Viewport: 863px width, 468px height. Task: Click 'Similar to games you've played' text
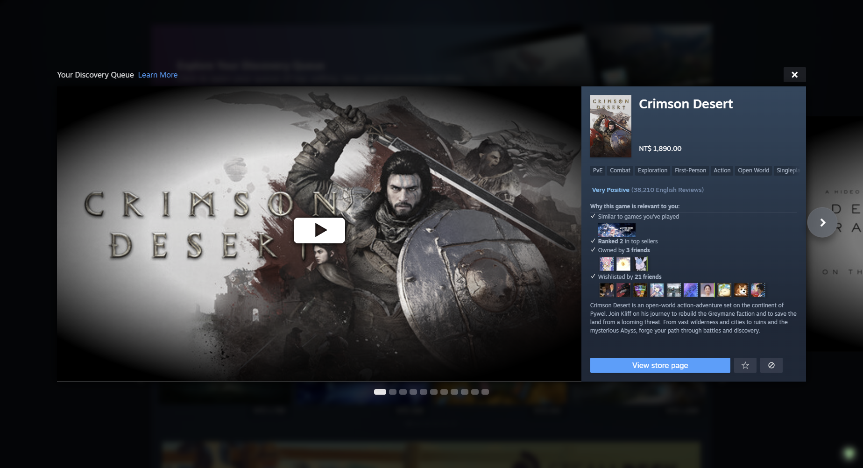(638, 217)
